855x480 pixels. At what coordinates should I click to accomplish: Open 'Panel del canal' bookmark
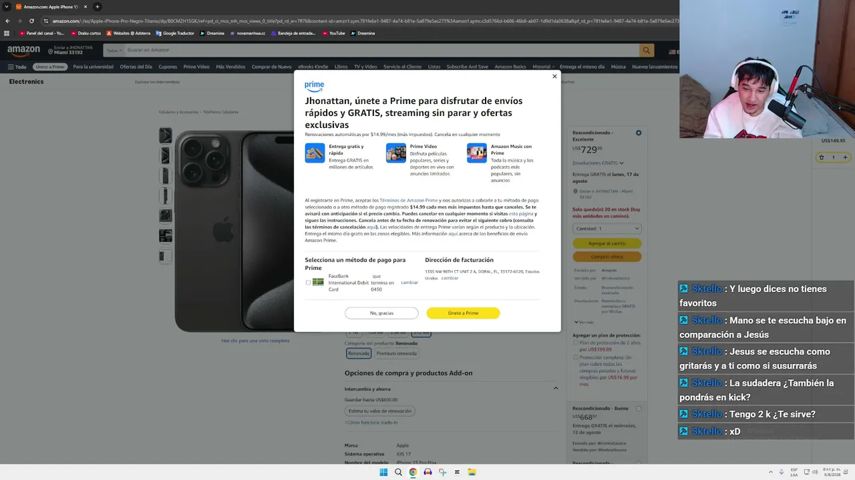[42, 33]
